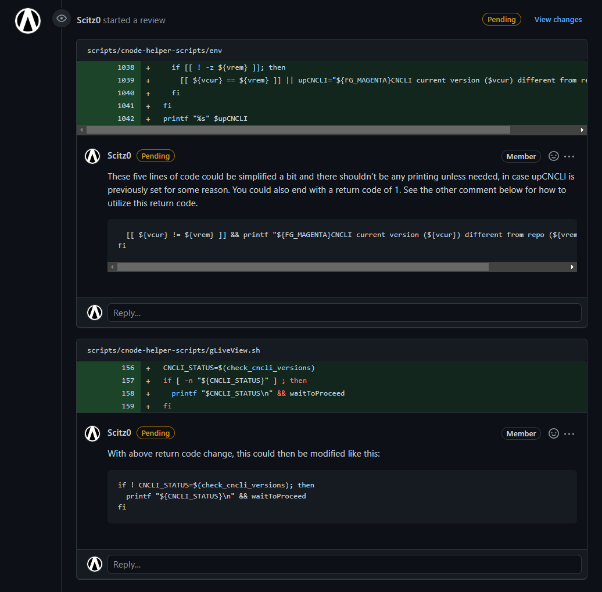Click the avatar beside the bottom Reply field

click(x=94, y=564)
